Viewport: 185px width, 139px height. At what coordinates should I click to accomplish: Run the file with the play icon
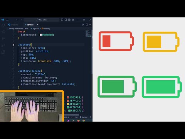(x=83, y=25)
